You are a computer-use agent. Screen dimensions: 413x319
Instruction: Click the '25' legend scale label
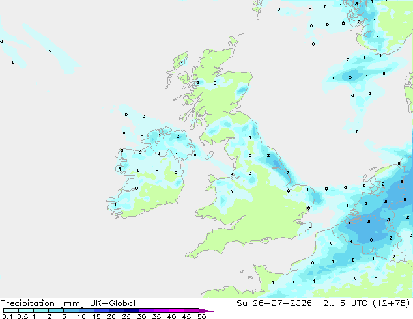tap(126, 316)
